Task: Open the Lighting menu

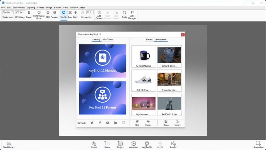Action: (x=31, y=7)
